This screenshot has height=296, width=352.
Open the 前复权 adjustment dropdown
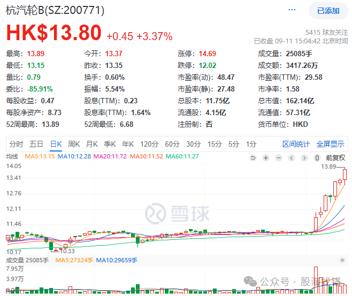point(335,158)
